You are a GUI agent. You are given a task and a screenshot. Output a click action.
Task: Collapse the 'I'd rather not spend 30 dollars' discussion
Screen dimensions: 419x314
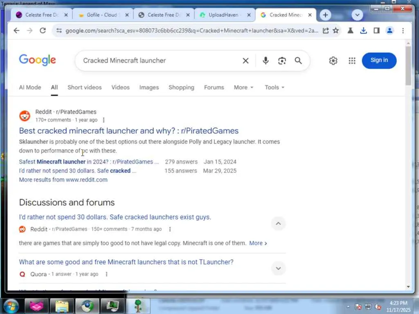[x=278, y=224]
